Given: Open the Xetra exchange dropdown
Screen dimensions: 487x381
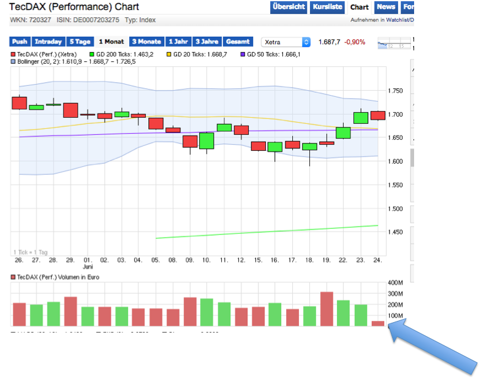Looking at the screenshot, I should click(x=285, y=42).
